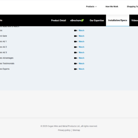This screenshot has height=138, width=138.
Task: Click the camera icon in the Experts row
Action: pos(76,69)
